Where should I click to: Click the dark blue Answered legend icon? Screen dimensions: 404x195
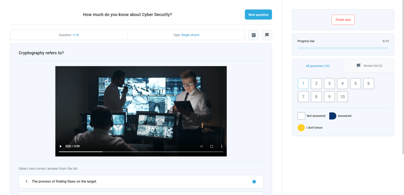click(x=333, y=116)
